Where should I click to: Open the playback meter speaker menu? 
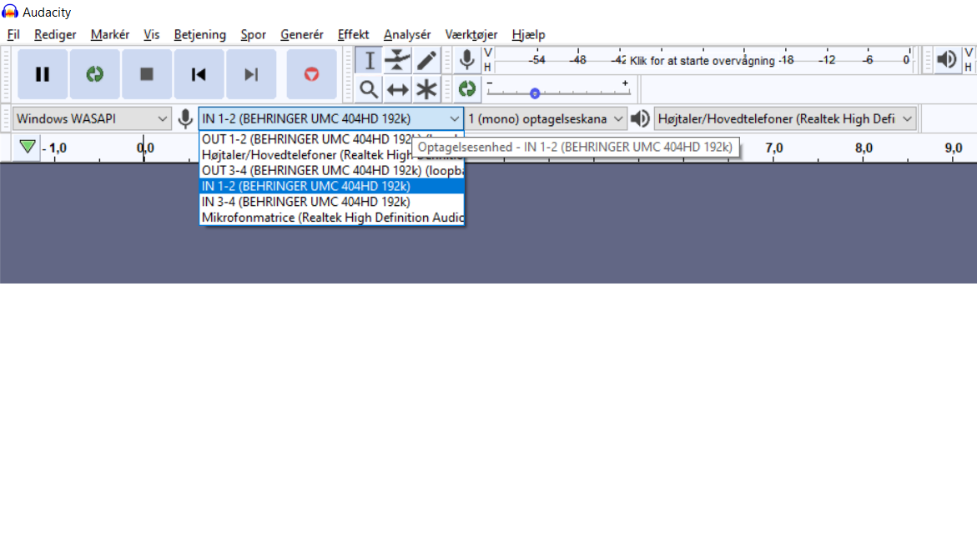coord(947,60)
